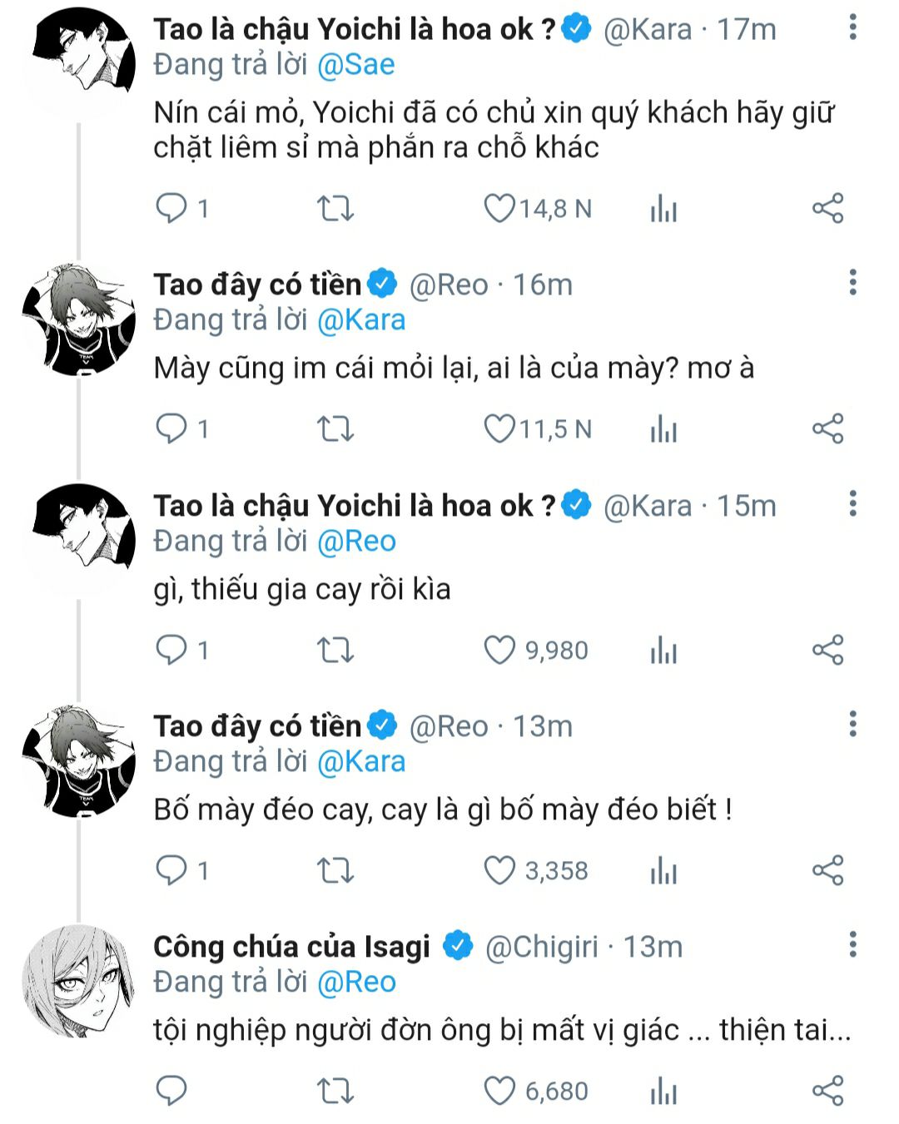Open the @Sae mention link
Image resolution: width=899 pixels, height=1124 pixels.
click(x=356, y=65)
